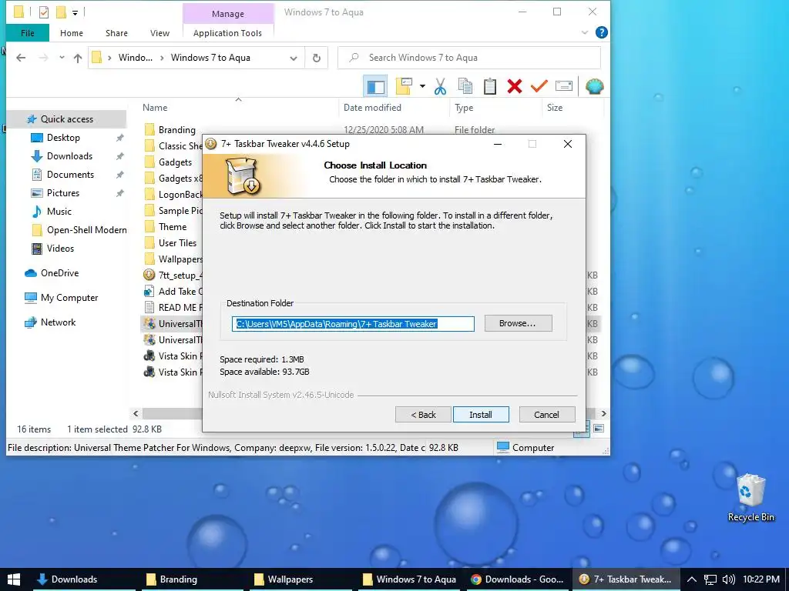This screenshot has height=591, width=789.
Task: Switch to Chrome Downloads taskbar item
Action: (x=518, y=579)
